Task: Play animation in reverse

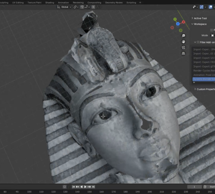Action: click(x=81, y=187)
